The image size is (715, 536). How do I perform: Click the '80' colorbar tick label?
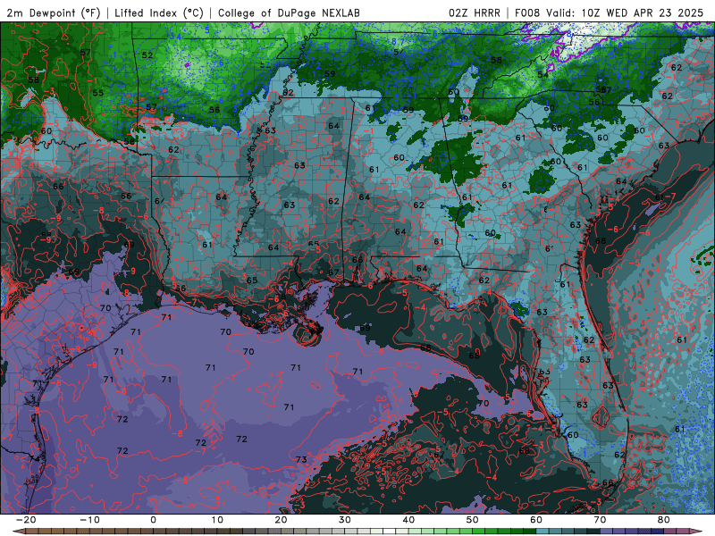[x=664, y=520]
